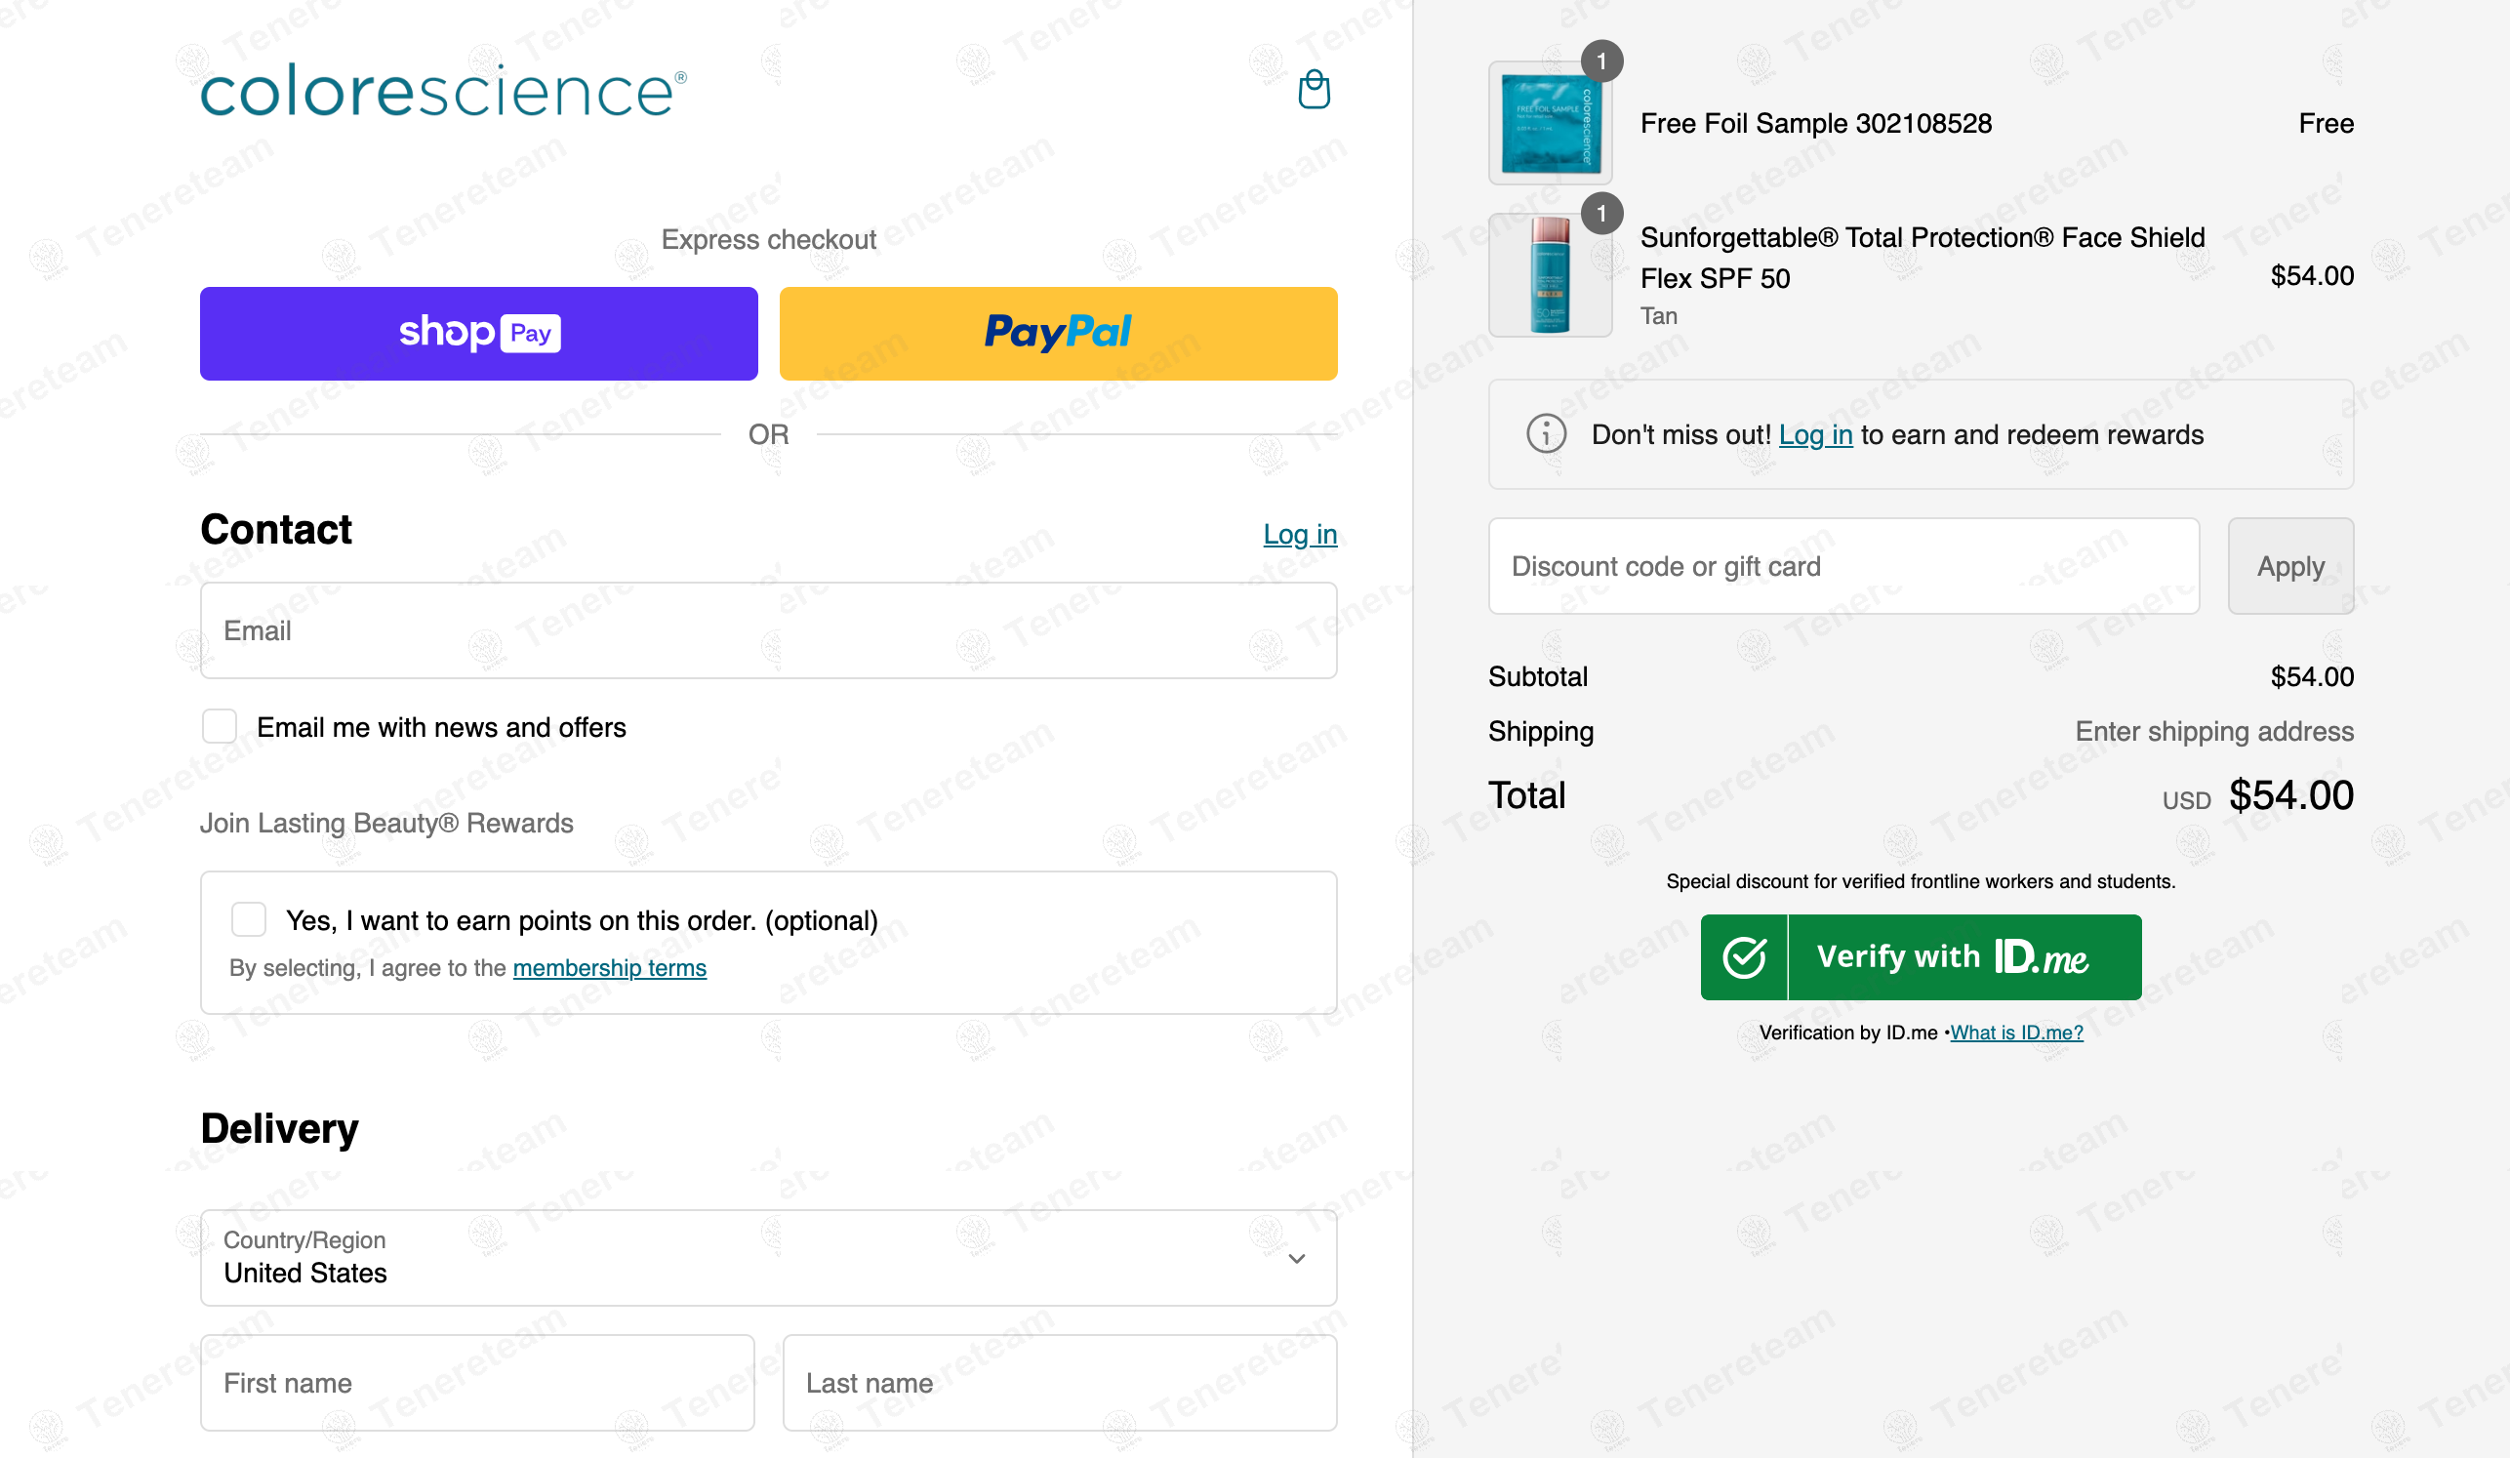
Task: Click the info icon beside rewards notice
Action: (1546, 433)
